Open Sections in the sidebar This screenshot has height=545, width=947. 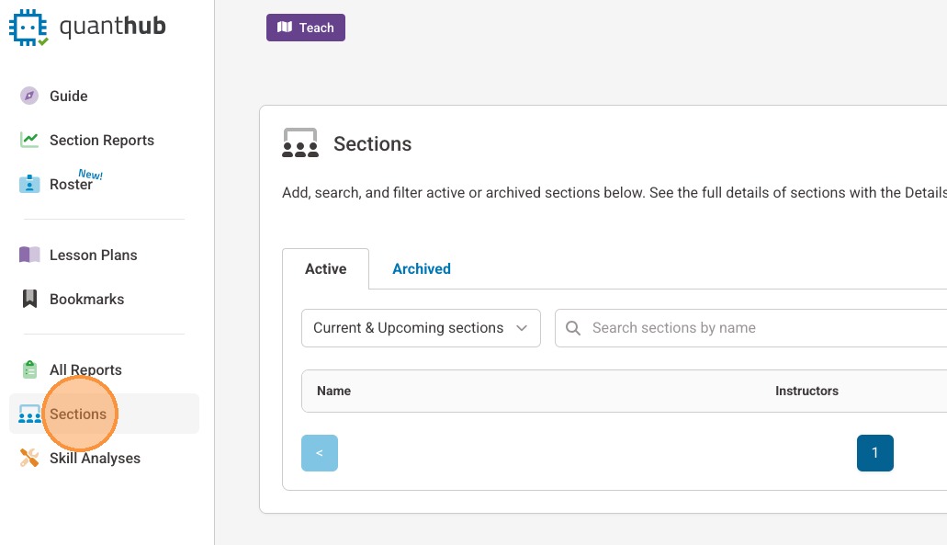coord(78,414)
